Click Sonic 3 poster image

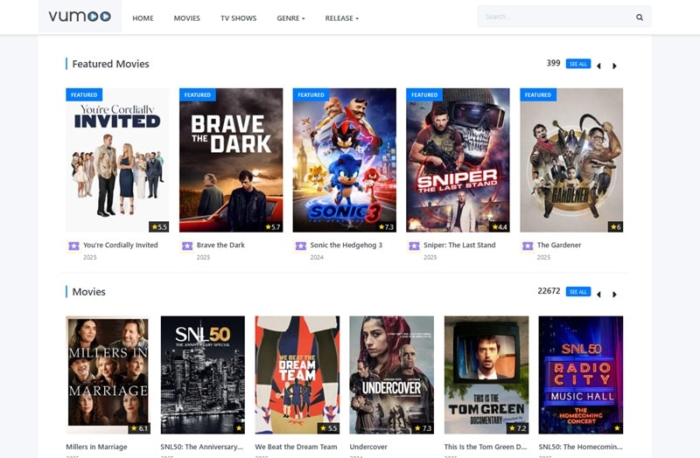tap(344, 160)
